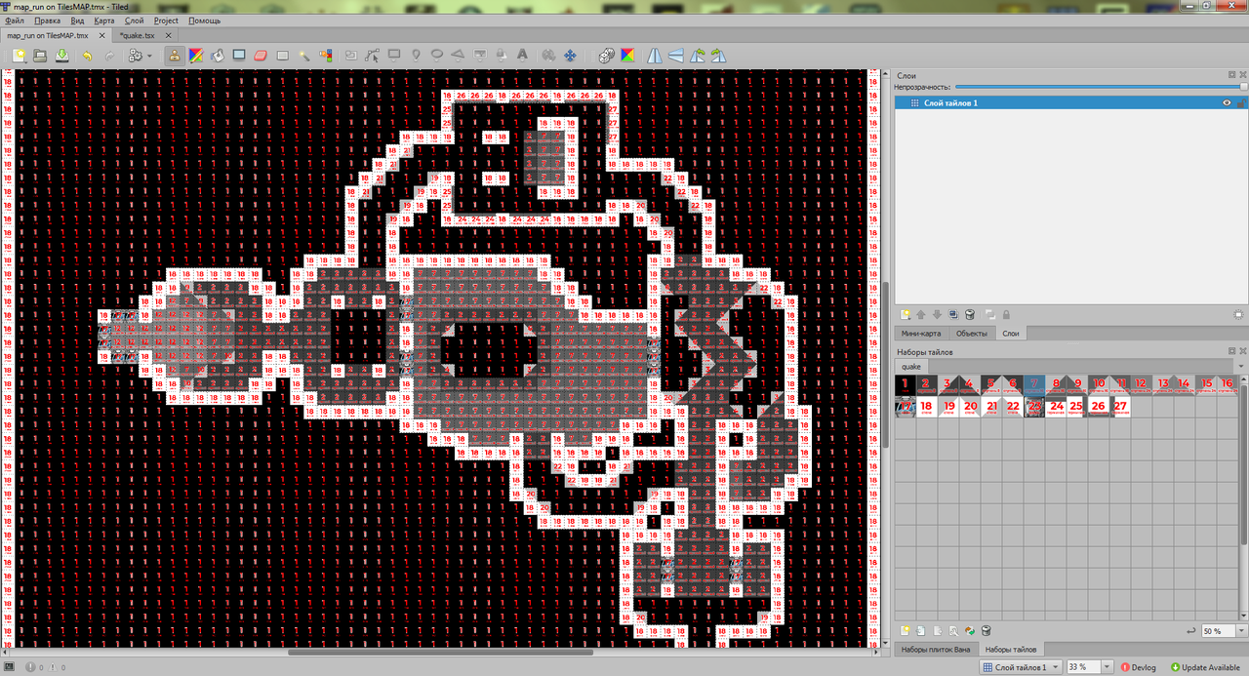Viewport: 1249px width, 676px height.
Task: Select the quake tileset tab
Action: coord(911,366)
